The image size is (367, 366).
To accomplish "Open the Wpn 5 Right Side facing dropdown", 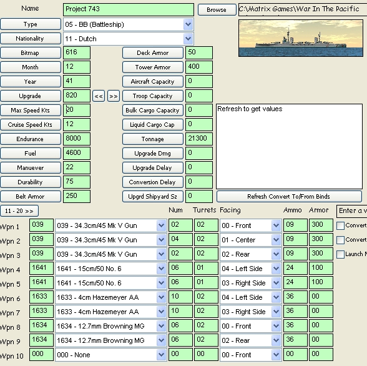I will pos(276,283).
